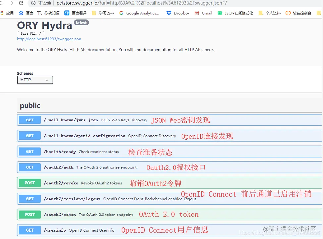This screenshot has width=323, height=239.
Task: Open the Google Analytics bookmark
Action: [139, 13]
